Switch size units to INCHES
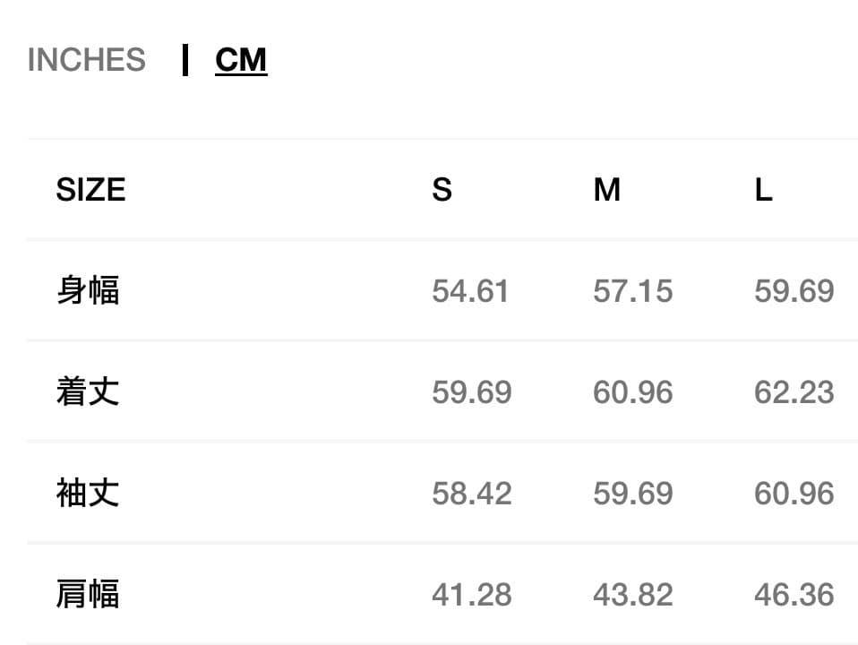The image size is (858, 645). (x=86, y=60)
